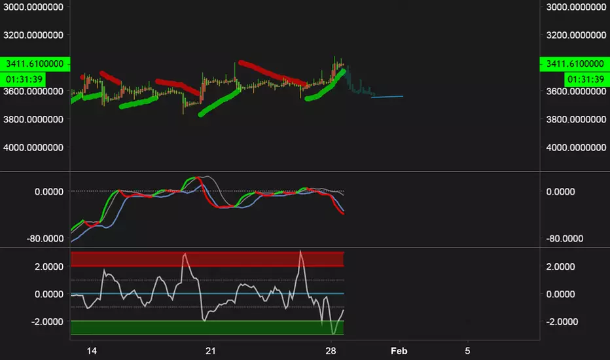Image resolution: width=610 pixels, height=360 pixels.
Task: Click the right -80.0000 label in middle indicator pane
Action: [x=564, y=238]
